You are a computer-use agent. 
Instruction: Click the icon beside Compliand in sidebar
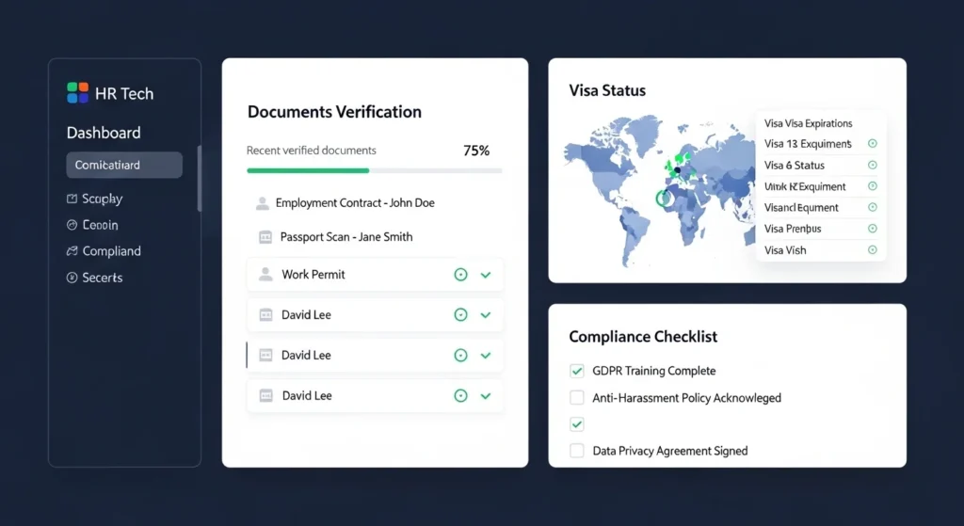coord(72,252)
